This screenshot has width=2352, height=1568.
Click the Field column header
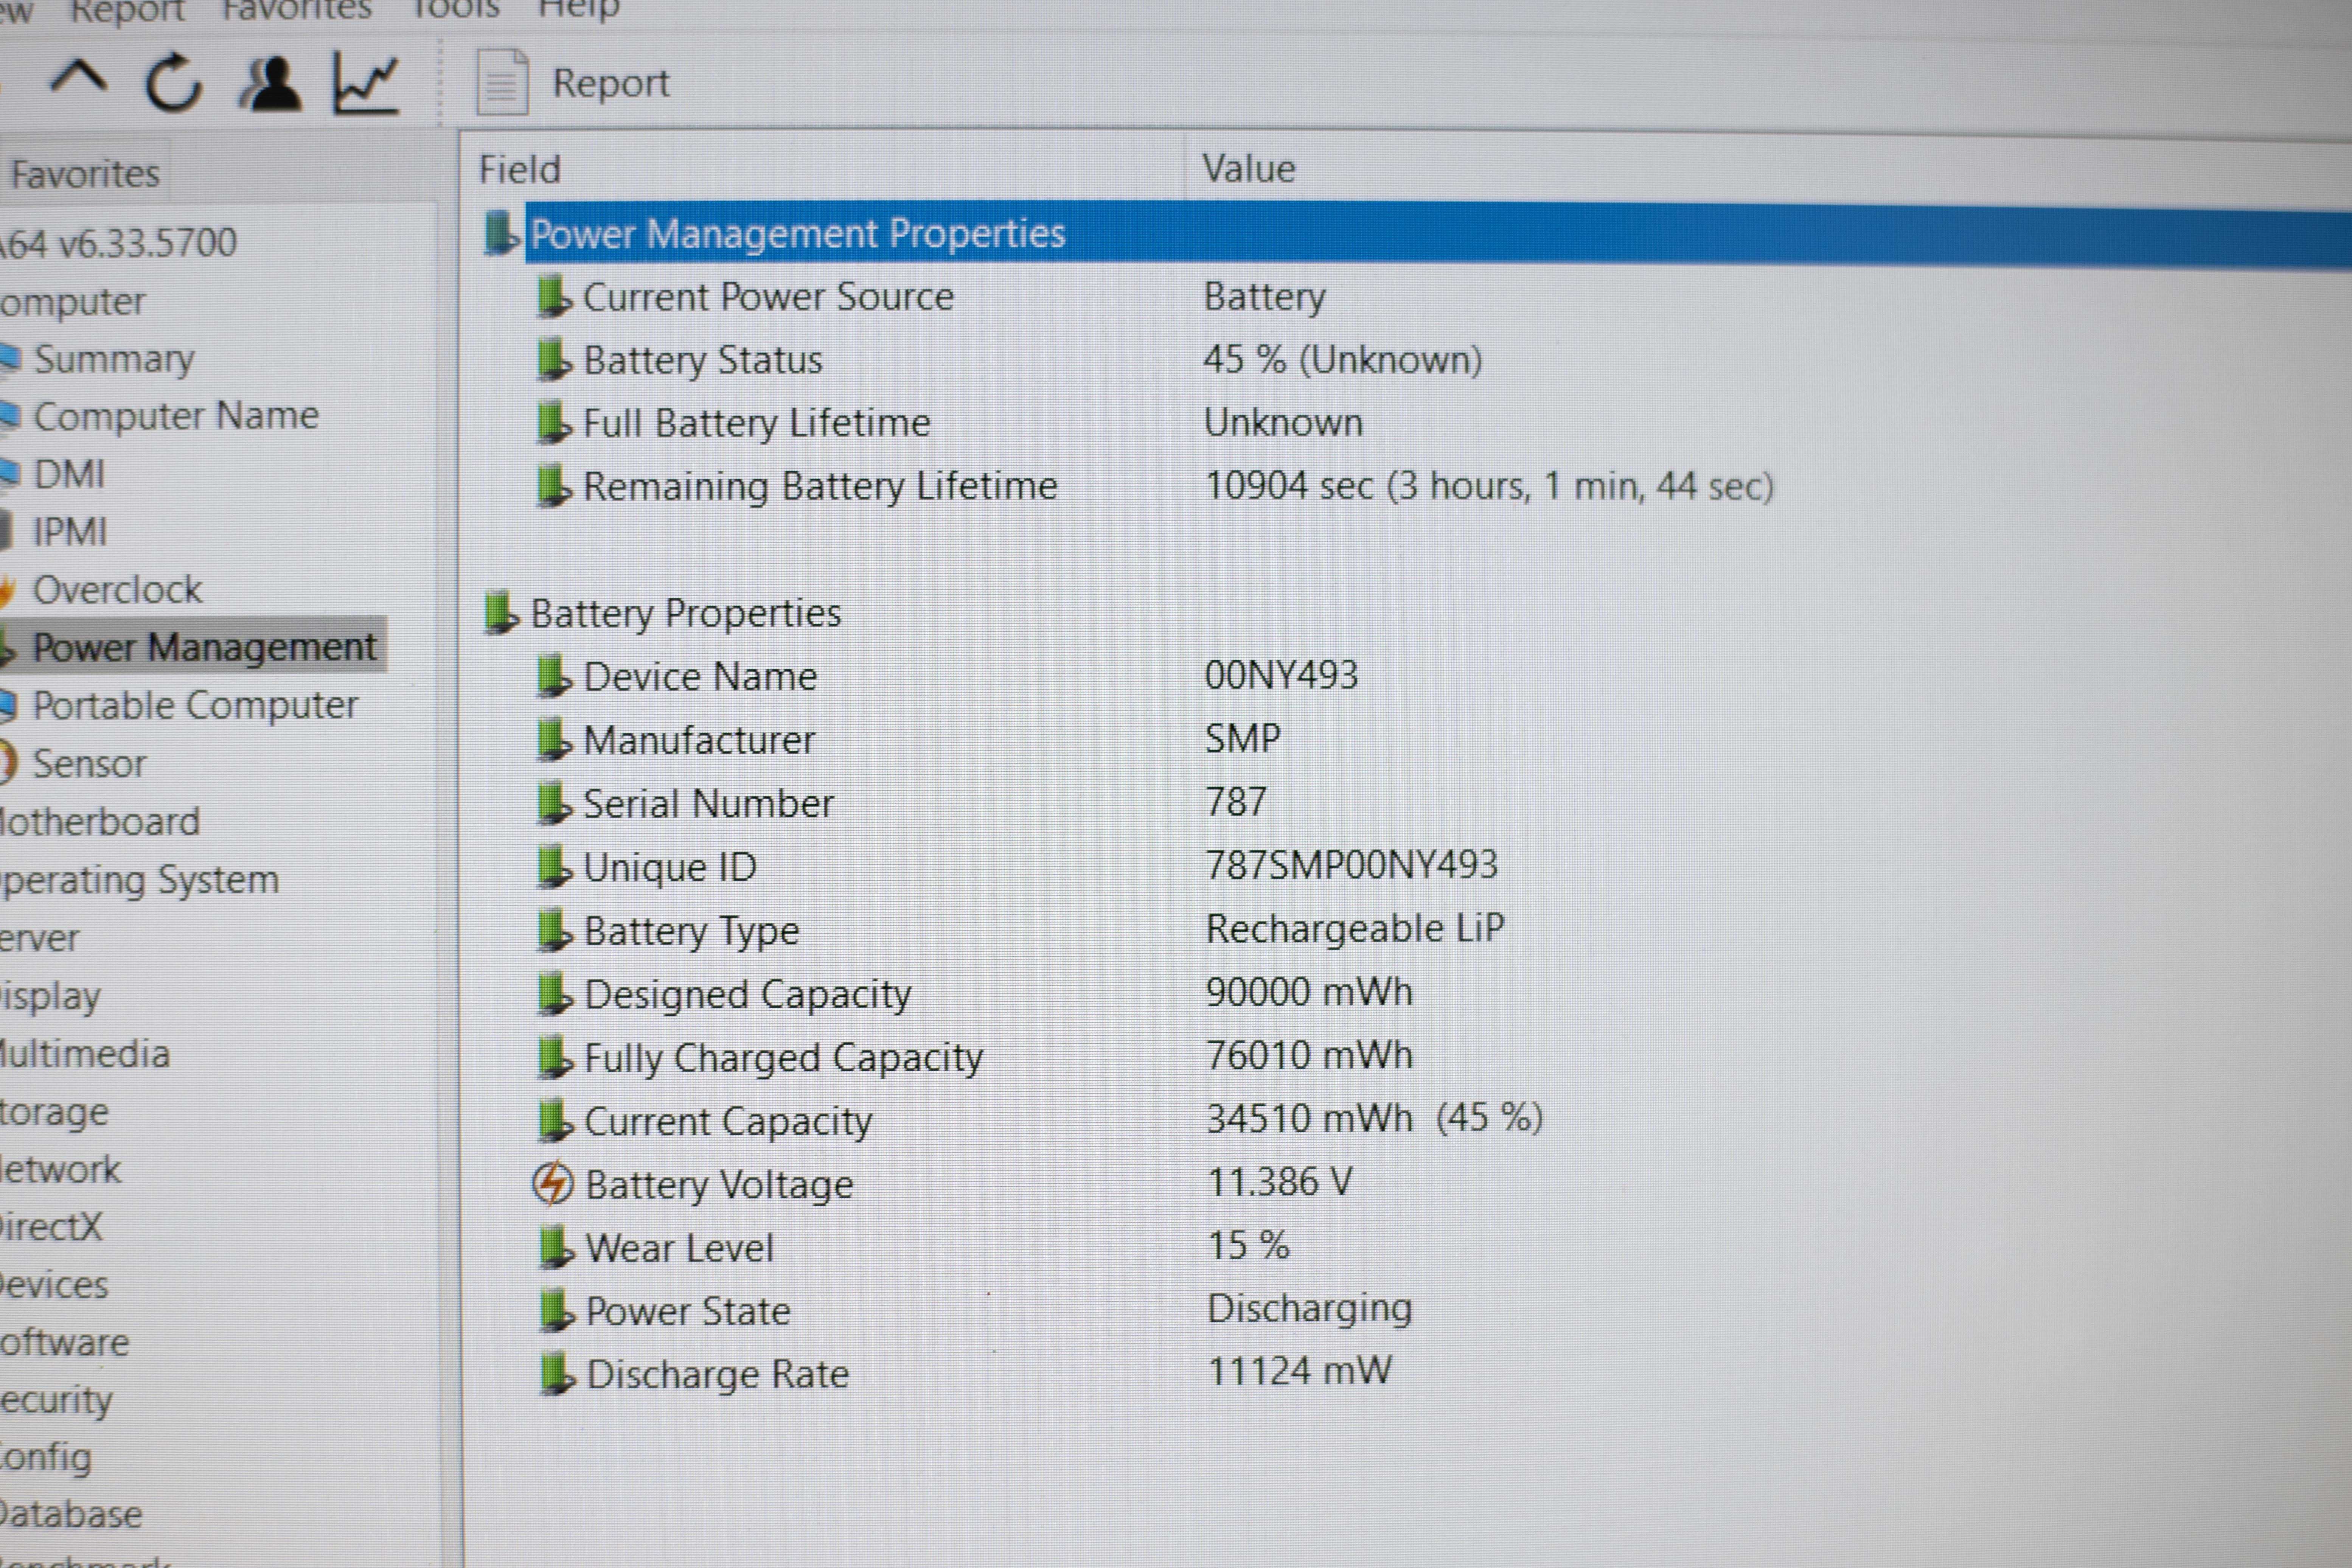(x=520, y=169)
